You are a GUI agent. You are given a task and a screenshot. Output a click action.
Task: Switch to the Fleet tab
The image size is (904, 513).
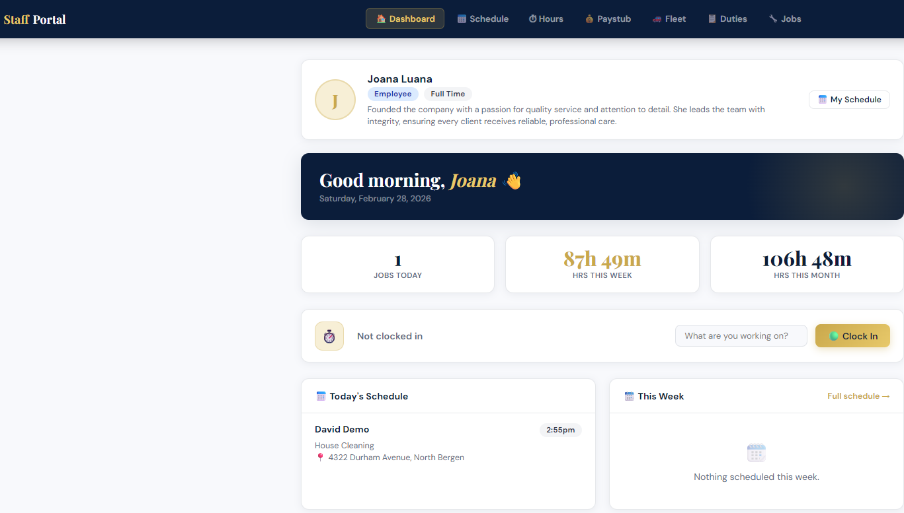(x=669, y=19)
